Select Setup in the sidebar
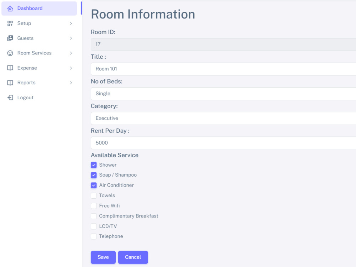This screenshot has width=356, height=267. point(39,23)
